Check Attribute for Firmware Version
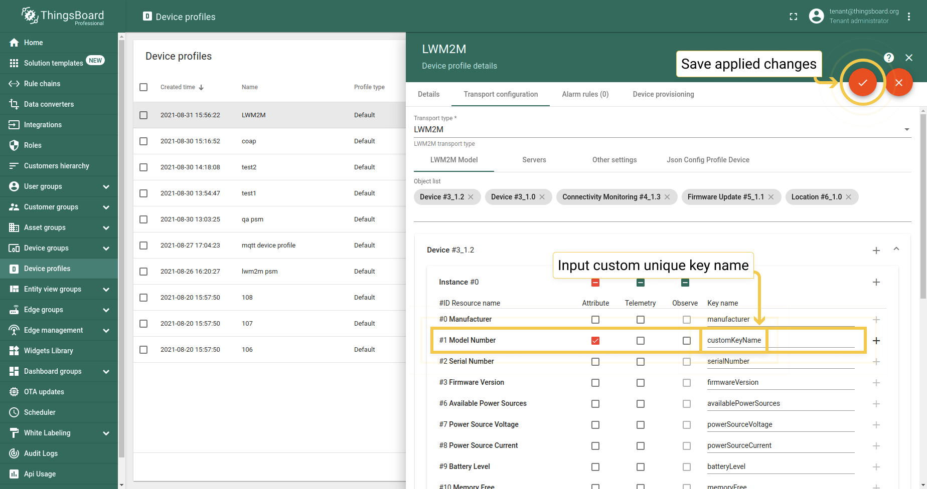The width and height of the screenshot is (927, 489). pyautogui.click(x=595, y=383)
